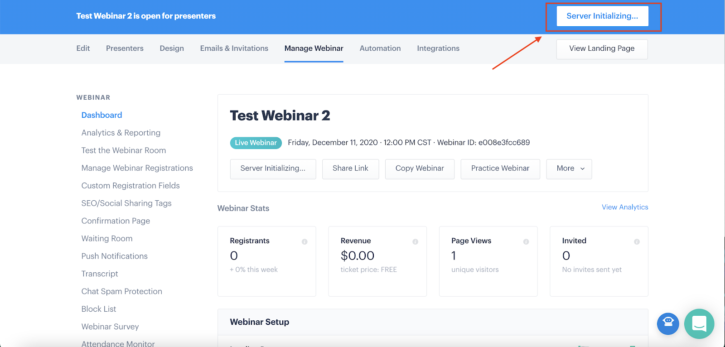Go to the Design tab
The width and height of the screenshot is (725, 347).
pyautogui.click(x=172, y=48)
